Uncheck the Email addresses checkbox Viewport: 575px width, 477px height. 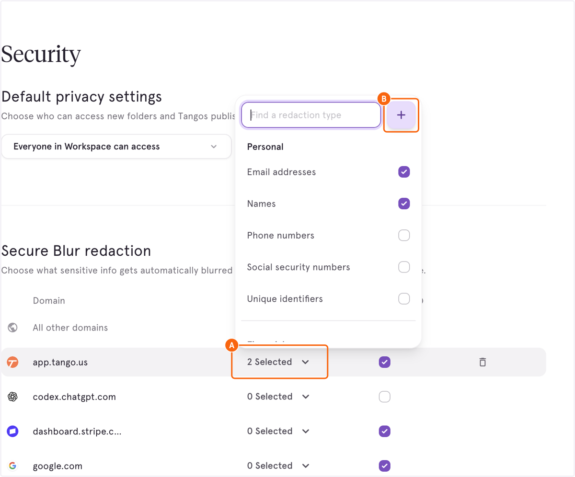pos(404,172)
